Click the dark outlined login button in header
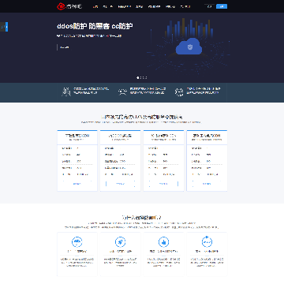 (x=209, y=6)
